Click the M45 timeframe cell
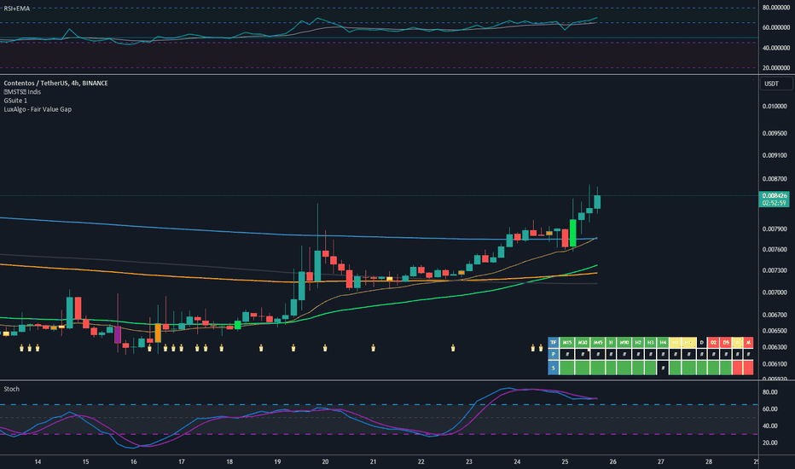Screen dimensions: 795x469 click(598, 342)
